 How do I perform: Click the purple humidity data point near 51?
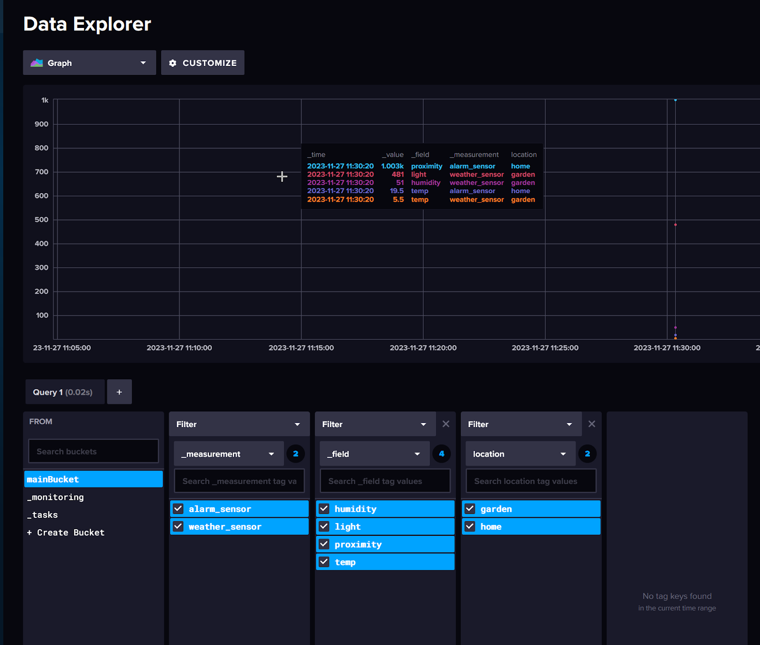[x=675, y=327]
